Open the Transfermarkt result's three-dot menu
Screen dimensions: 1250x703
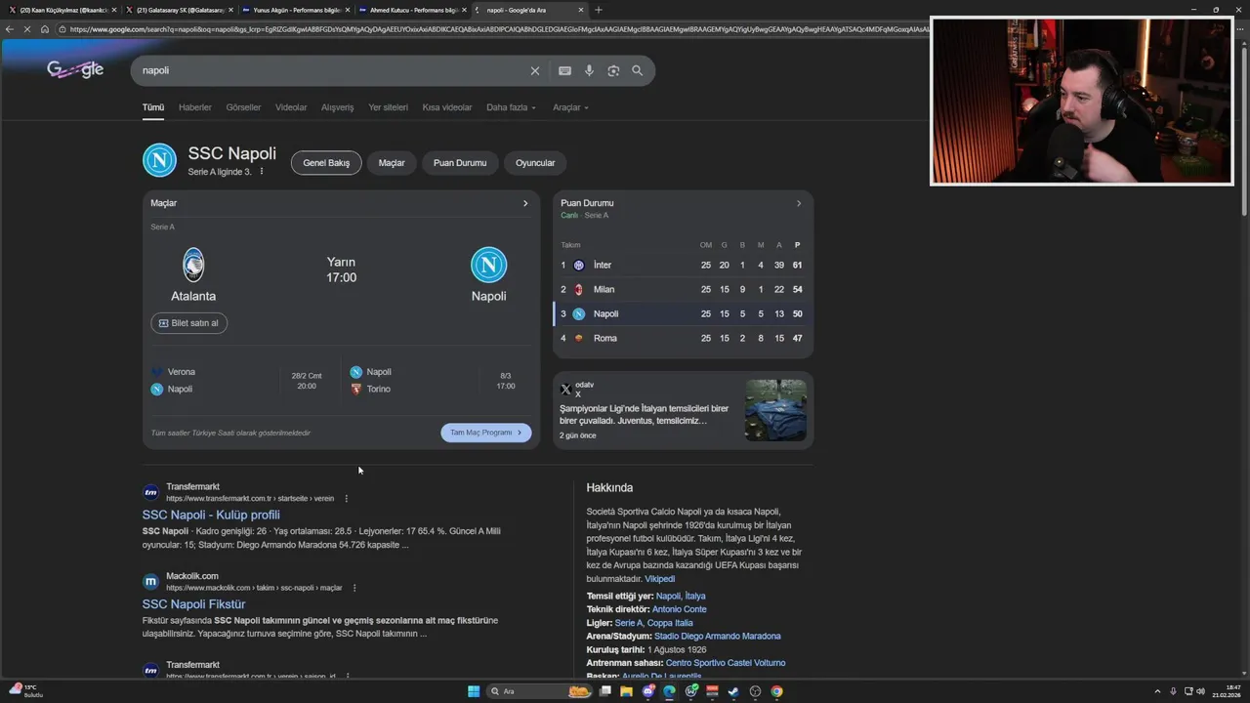[x=346, y=498]
